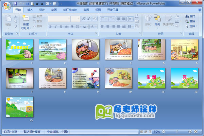The height and width of the screenshot is (136, 204).
Task: Decrease font size with the shrink font icon
Action: coord(89,19)
